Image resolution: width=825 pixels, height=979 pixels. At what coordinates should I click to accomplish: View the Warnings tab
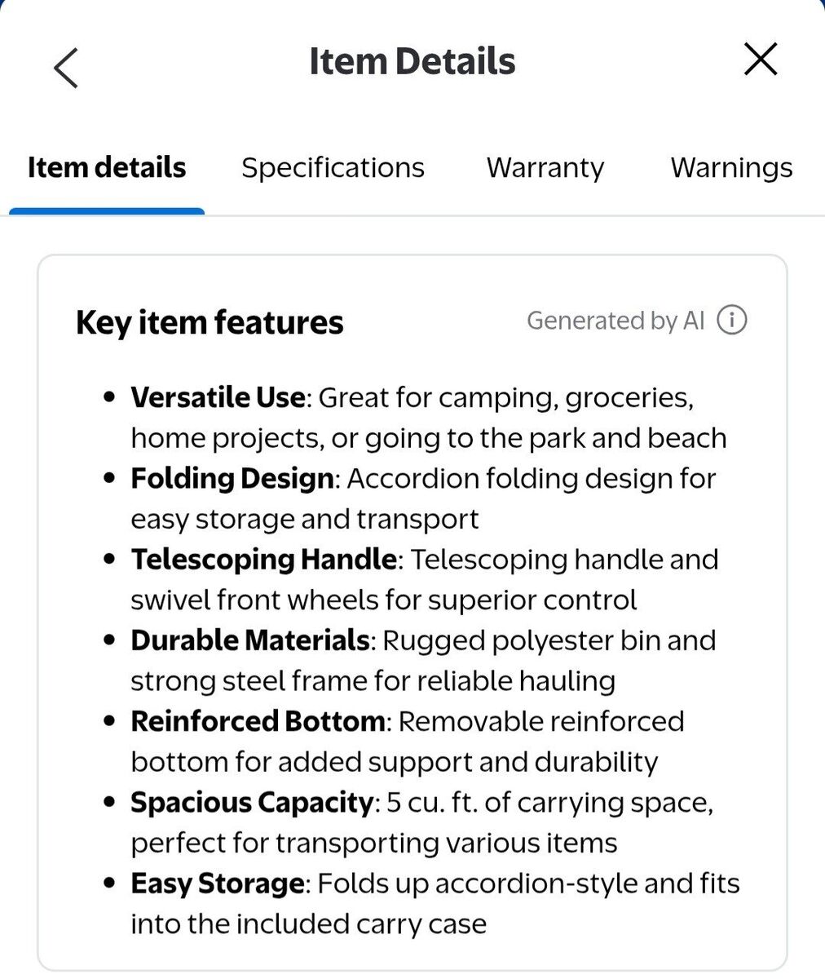[x=731, y=168]
